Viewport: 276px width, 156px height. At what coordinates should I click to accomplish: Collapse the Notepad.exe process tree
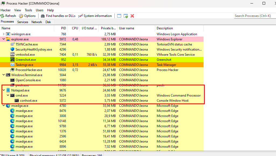click(4, 90)
